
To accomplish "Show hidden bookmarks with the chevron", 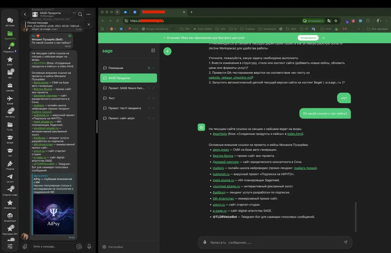I will tap(359, 29).
